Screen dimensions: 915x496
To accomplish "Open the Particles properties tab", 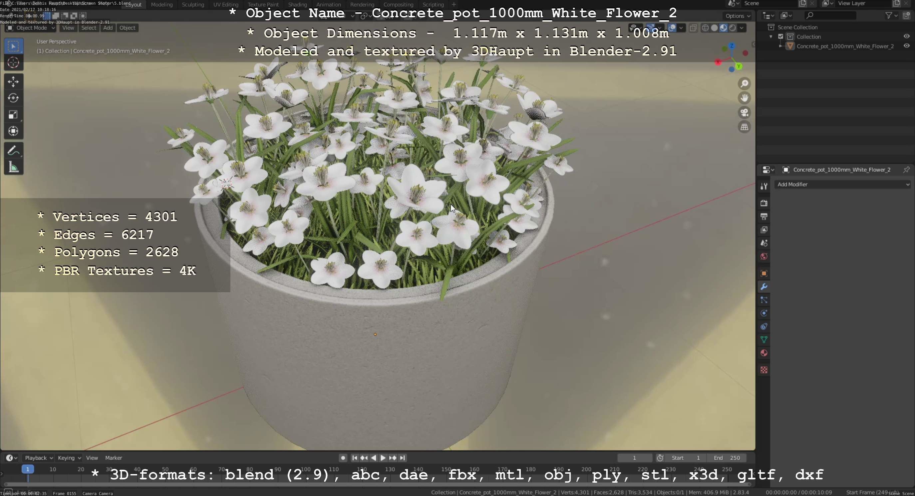I will pyautogui.click(x=764, y=300).
